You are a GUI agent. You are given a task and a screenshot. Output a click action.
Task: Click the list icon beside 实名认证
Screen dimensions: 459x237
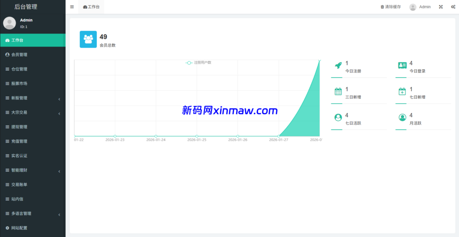7,156
